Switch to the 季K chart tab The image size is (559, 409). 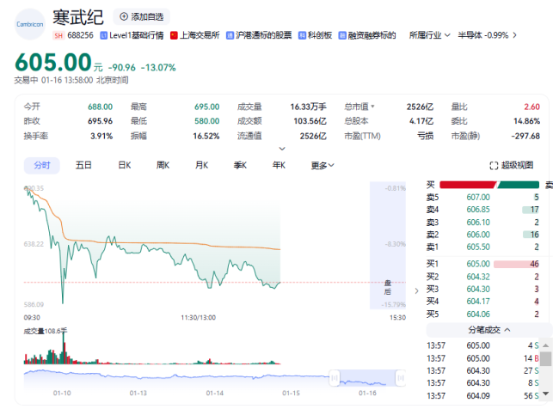click(240, 165)
